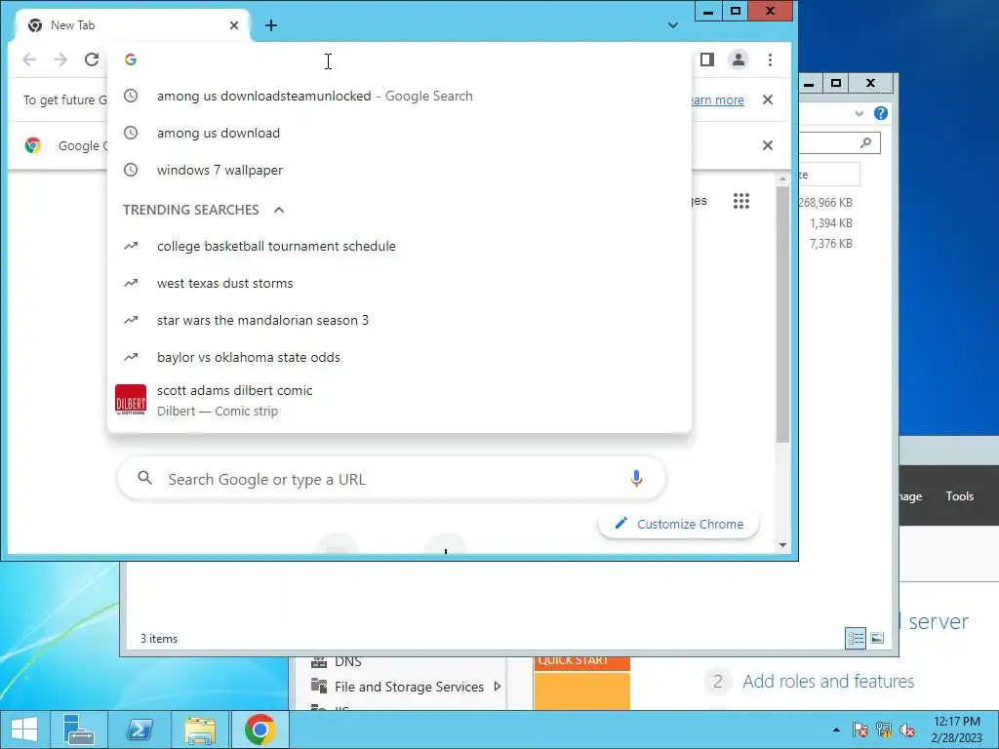The height and width of the screenshot is (749, 999).
Task: Click the volume tray icon
Action: tap(906, 729)
